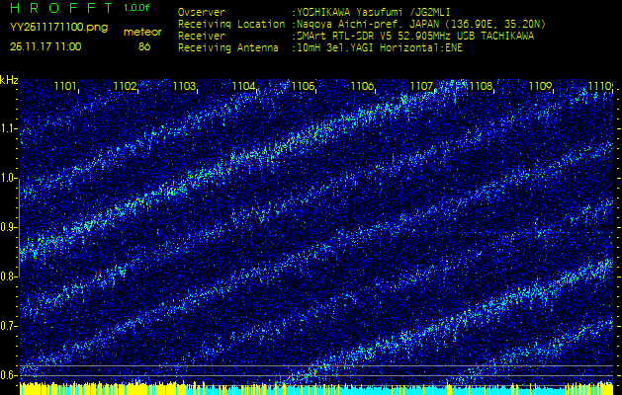The image size is (622, 395).
Task: Click the meteor count value 86
Action: click(144, 46)
